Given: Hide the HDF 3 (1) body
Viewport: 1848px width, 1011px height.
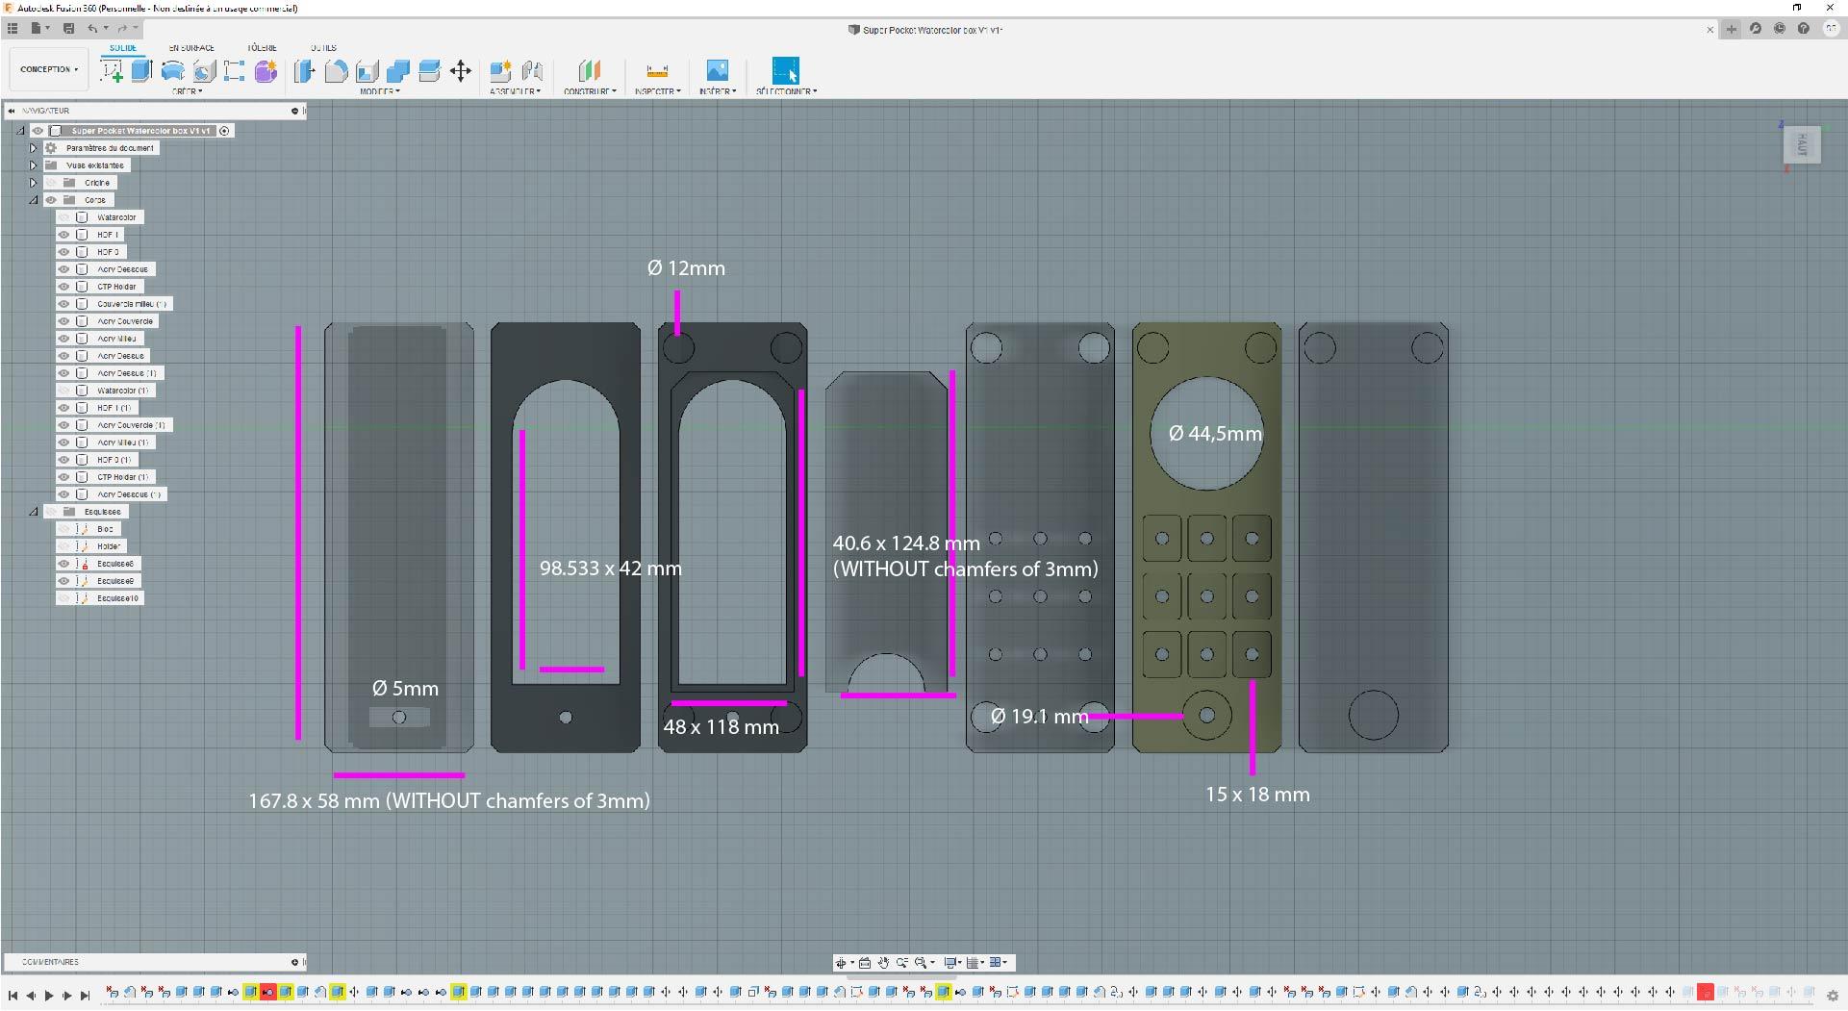Looking at the screenshot, I should (x=64, y=460).
